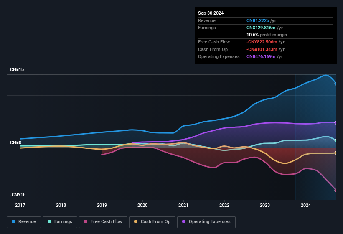Click the 10.6% profit margin text
This screenshot has height=234, width=343.
point(267,35)
